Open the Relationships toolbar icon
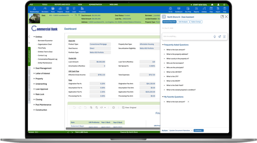 [34, 9]
